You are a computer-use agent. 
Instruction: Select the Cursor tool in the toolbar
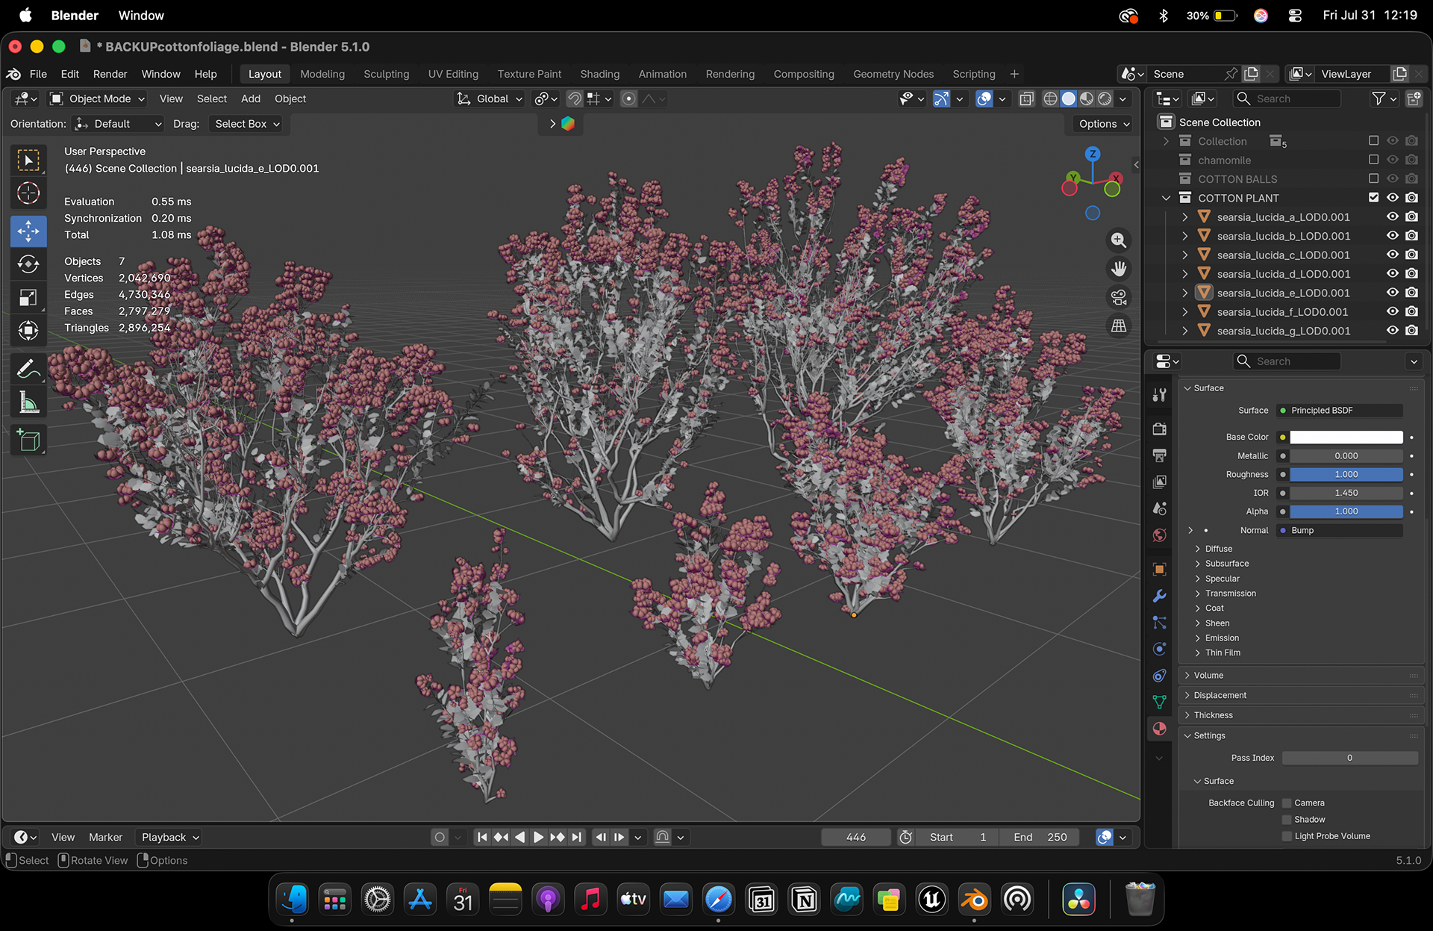[x=28, y=193]
